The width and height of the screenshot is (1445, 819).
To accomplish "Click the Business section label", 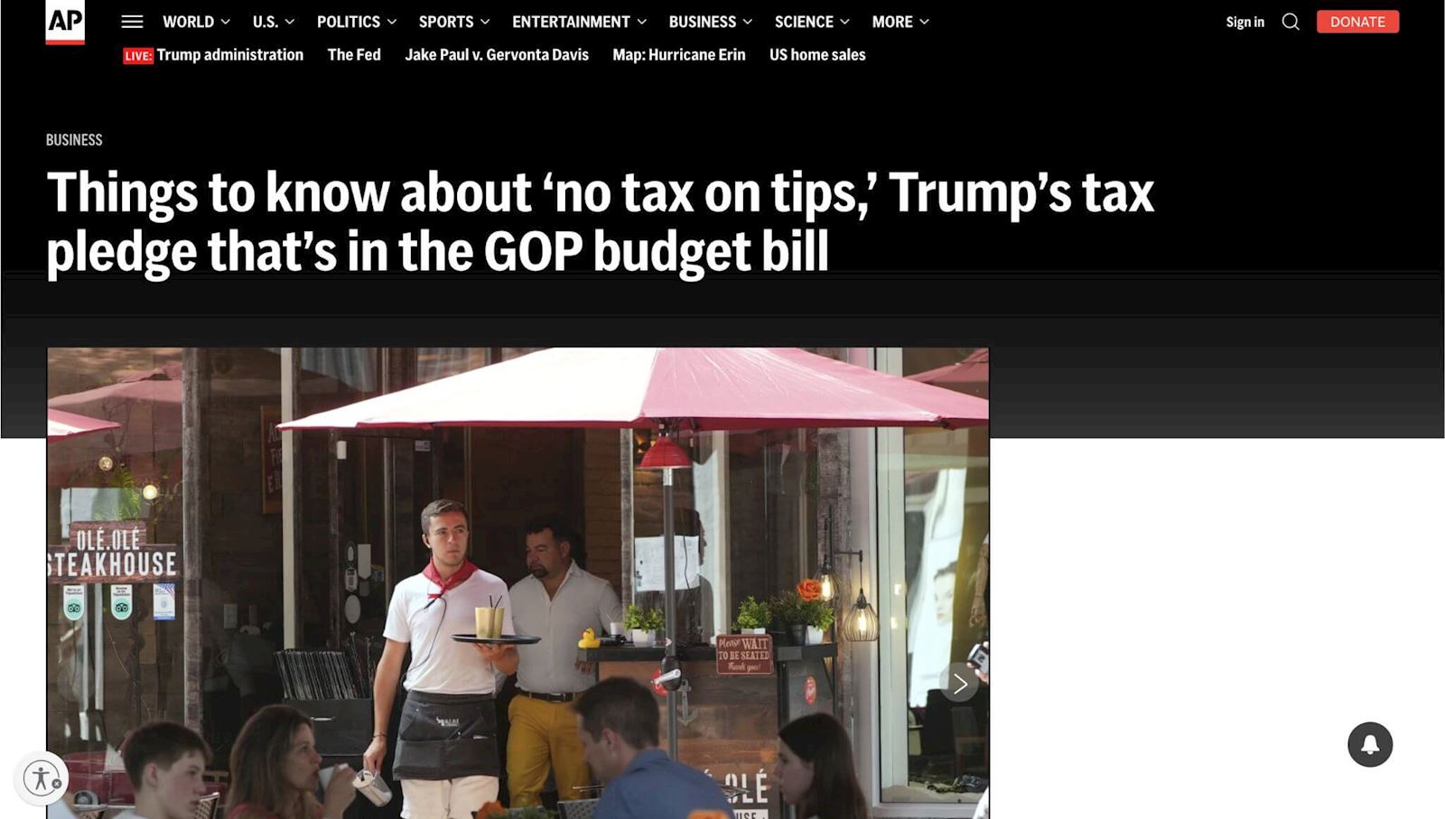I will pos(74,140).
